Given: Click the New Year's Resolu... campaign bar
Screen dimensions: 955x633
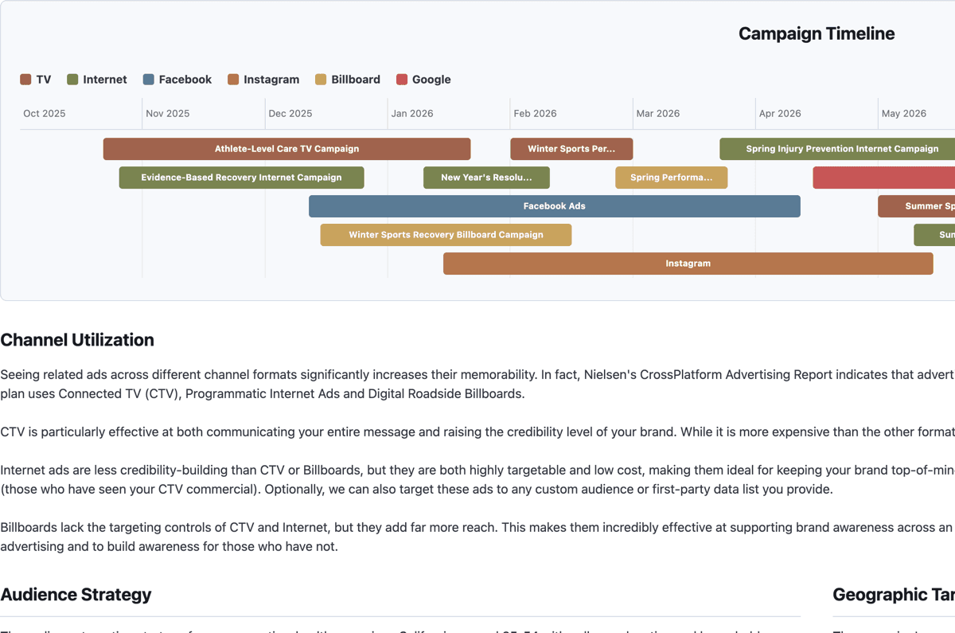Looking at the screenshot, I should click(486, 178).
